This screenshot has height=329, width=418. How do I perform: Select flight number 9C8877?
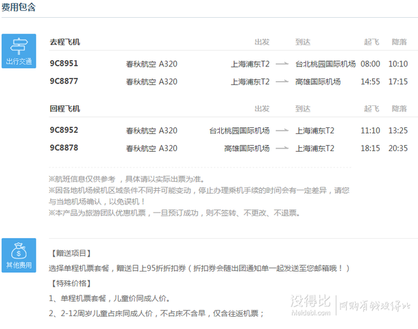(x=64, y=81)
